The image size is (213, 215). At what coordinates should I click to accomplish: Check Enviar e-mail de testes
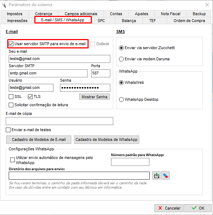tap(8, 130)
